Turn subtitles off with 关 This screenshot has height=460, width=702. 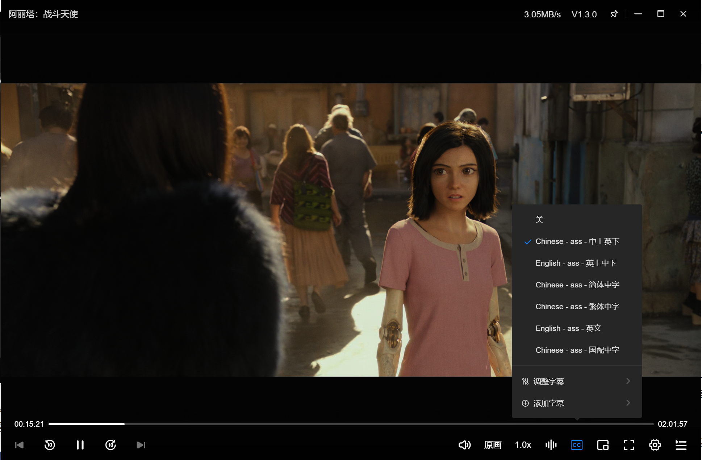coord(539,220)
